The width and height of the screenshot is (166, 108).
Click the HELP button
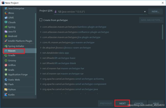click(x=156, y=103)
